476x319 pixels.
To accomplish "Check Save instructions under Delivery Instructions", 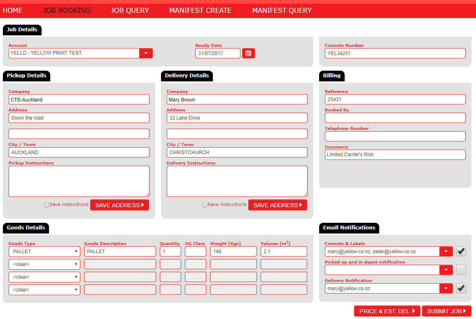I will click(x=205, y=205).
